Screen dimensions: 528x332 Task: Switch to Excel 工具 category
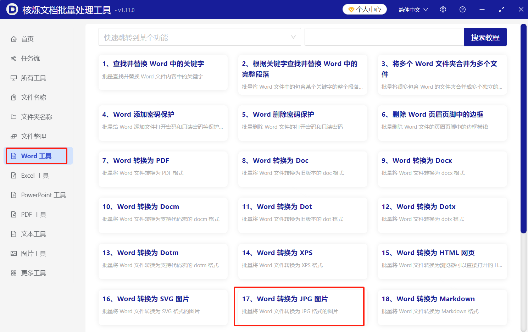[x=34, y=175]
